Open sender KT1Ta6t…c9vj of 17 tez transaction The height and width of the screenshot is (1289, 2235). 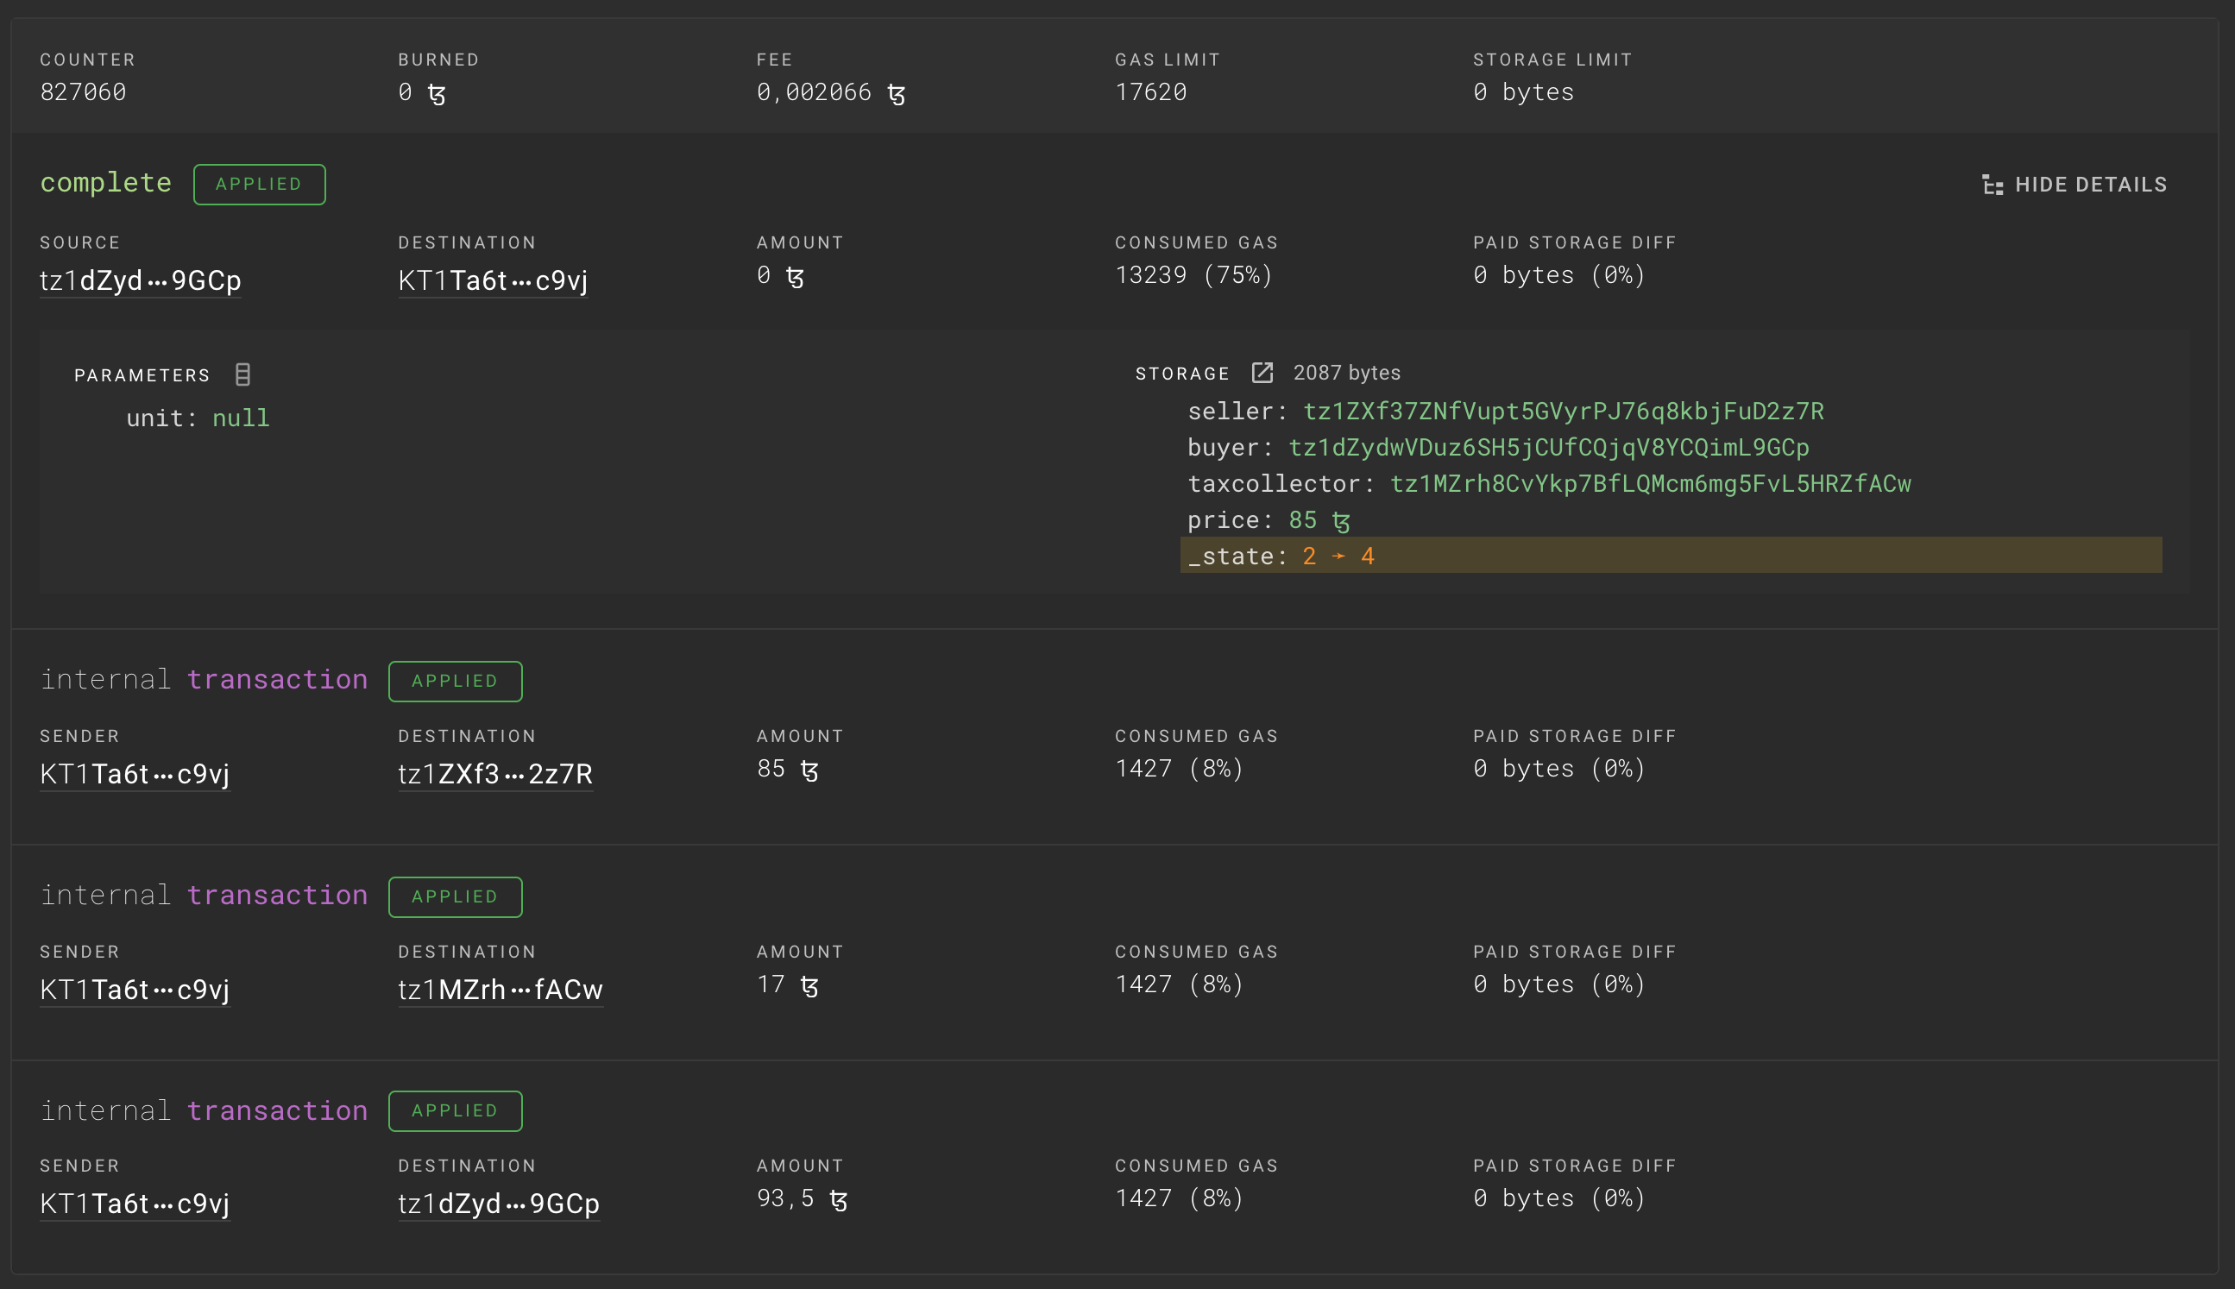click(x=135, y=990)
